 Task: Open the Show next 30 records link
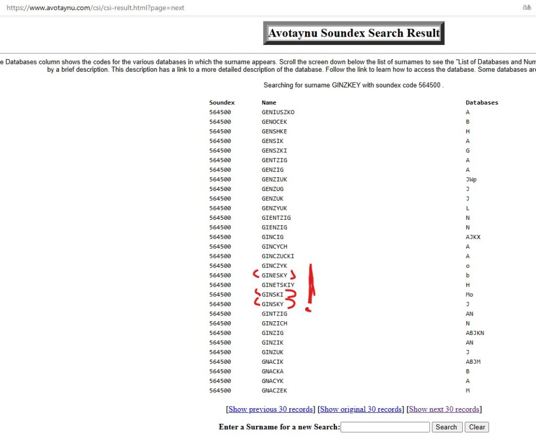click(x=444, y=409)
